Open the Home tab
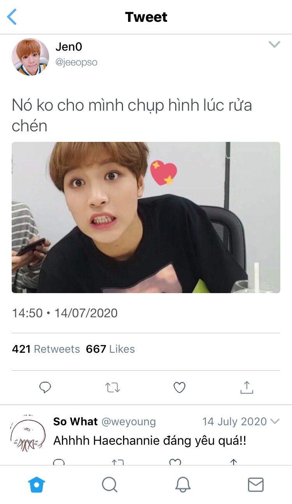Image resolution: width=292 pixels, height=504 pixels. click(37, 485)
